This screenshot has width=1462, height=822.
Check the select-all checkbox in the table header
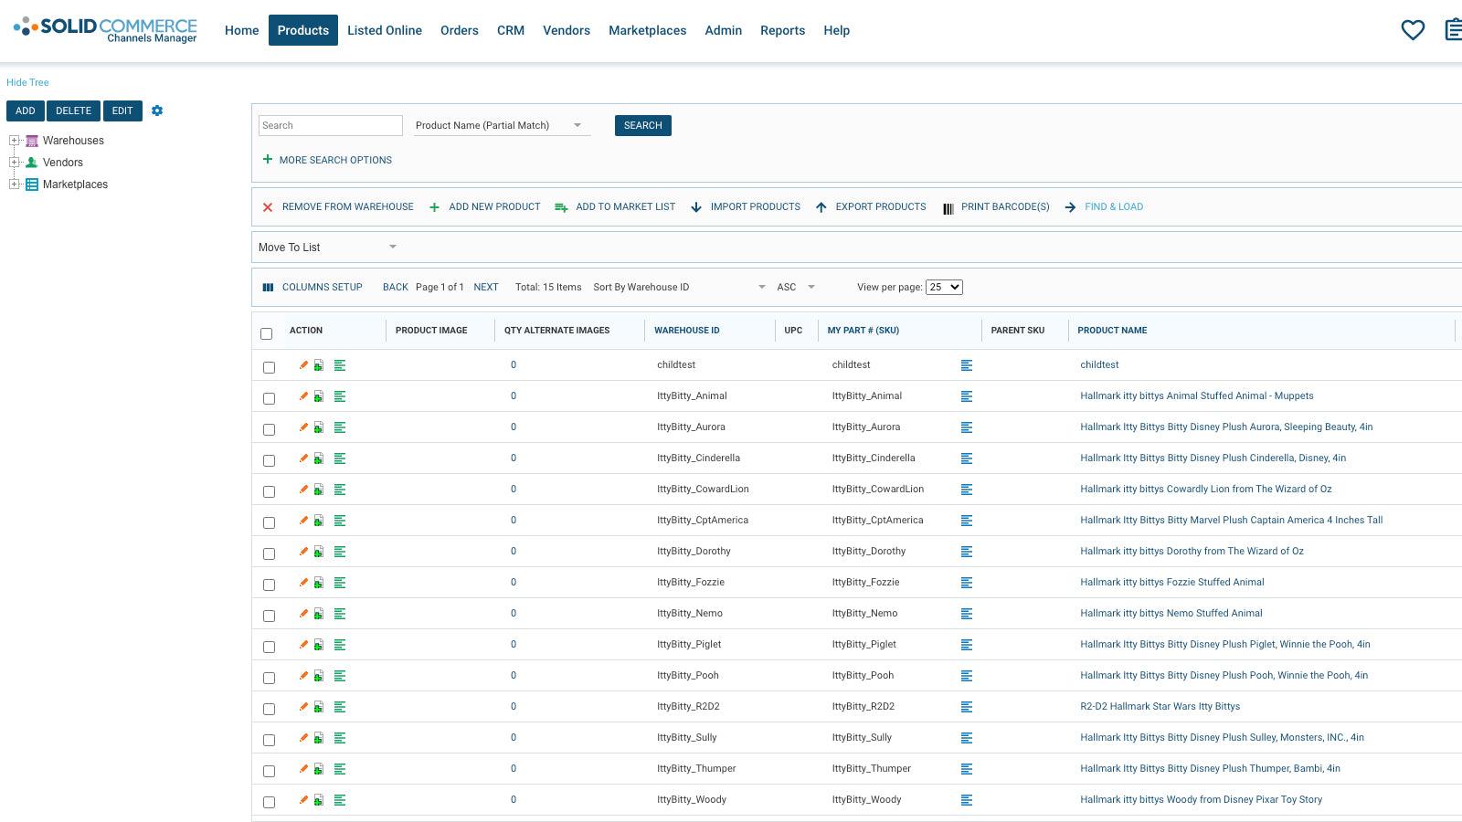[x=267, y=334]
